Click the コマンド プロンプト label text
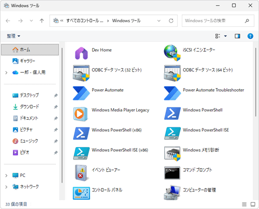The image size is (259, 209). pos(197,170)
